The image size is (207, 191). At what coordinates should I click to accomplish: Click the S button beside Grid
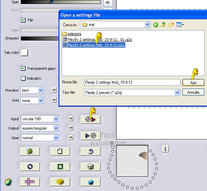coord(54,100)
